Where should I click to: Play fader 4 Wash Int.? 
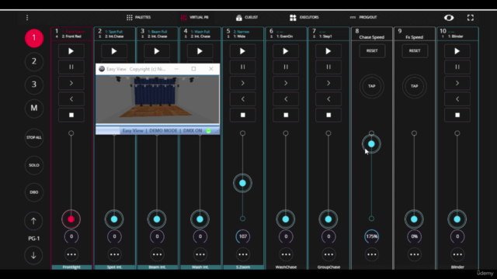coord(200,51)
